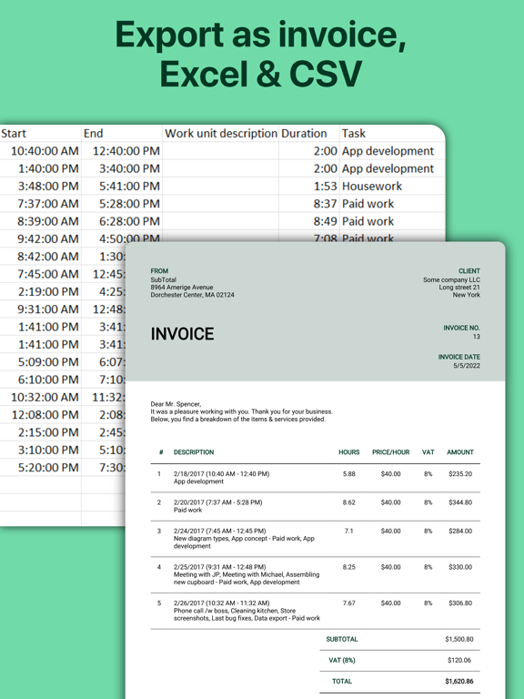Click the "INVOICE NO." label
Image resolution: width=524 pixels, height=699 pixels.
pos(461,328)
